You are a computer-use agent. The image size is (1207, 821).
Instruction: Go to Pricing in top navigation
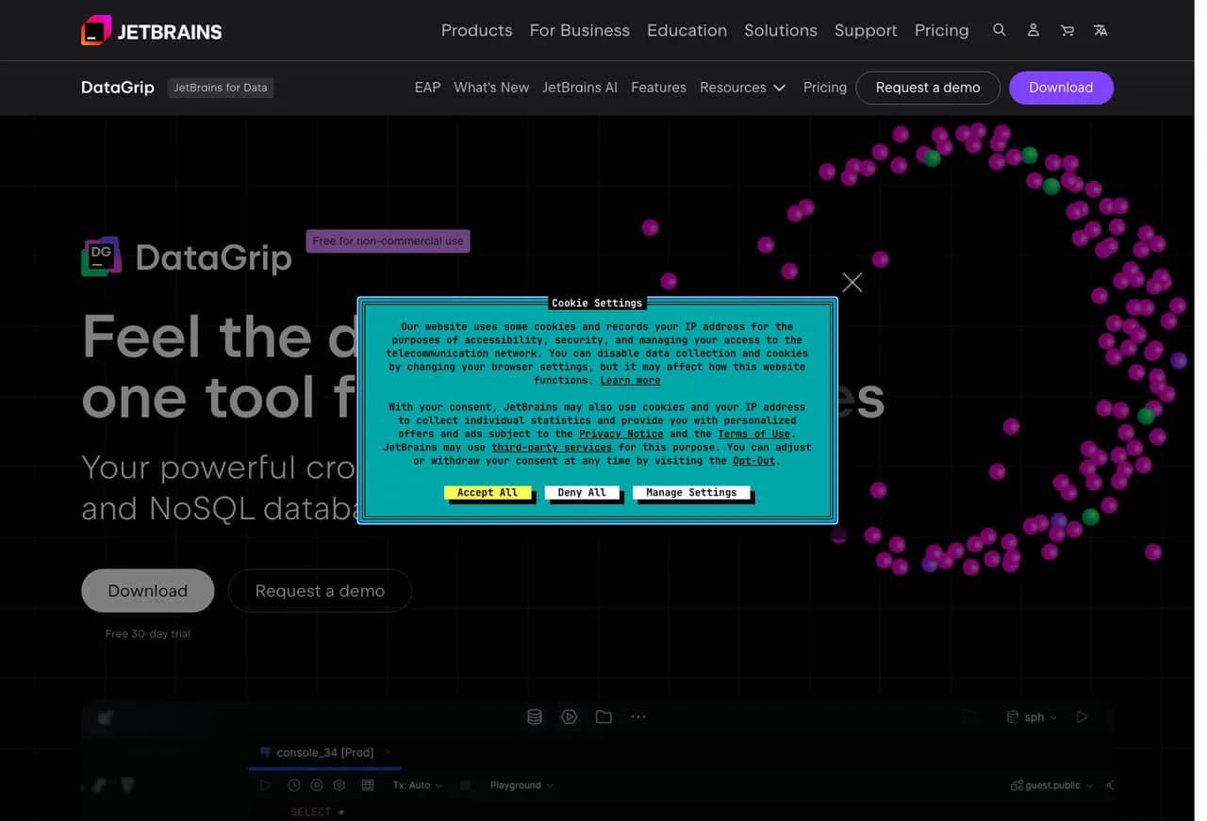pyautogui.click(x=941, y=30)
